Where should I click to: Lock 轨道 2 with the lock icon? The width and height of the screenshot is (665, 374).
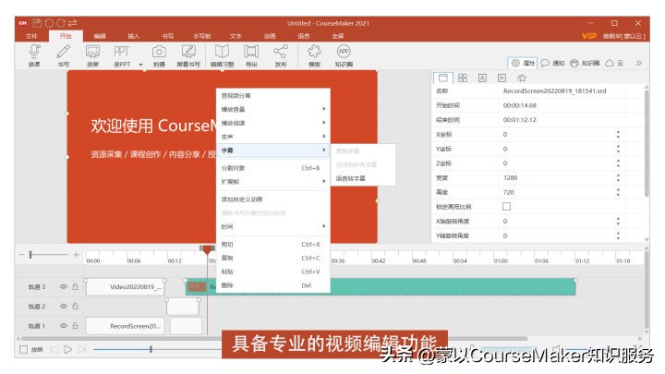pos(75,307)
